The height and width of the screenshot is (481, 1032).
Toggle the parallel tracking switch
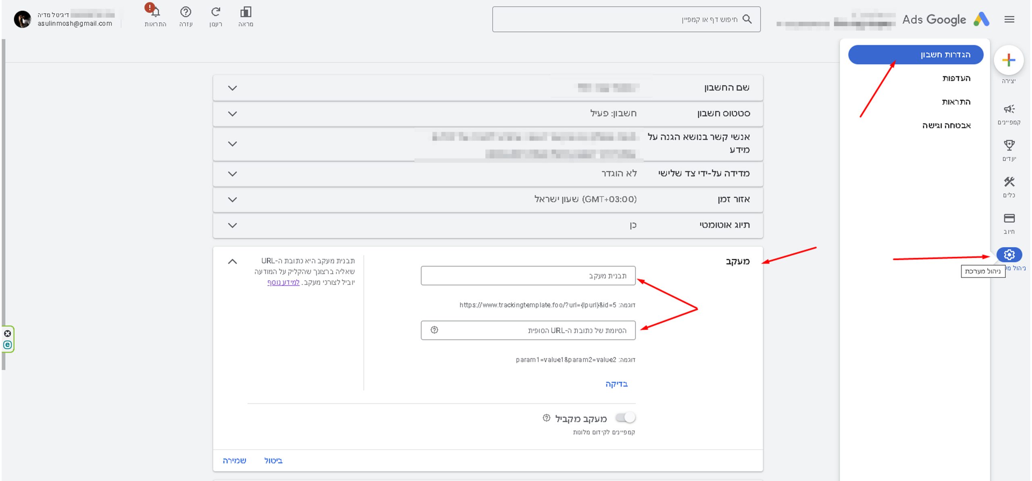click(626, 418)
